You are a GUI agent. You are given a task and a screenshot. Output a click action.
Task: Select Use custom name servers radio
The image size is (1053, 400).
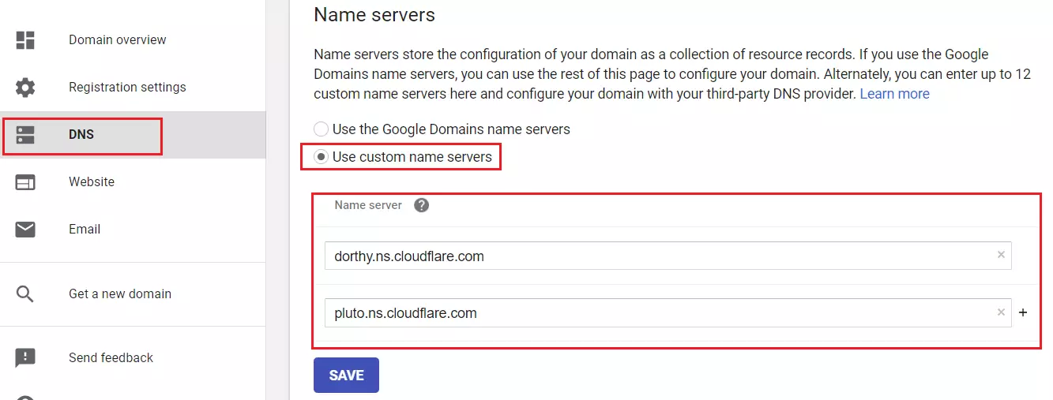322,157
